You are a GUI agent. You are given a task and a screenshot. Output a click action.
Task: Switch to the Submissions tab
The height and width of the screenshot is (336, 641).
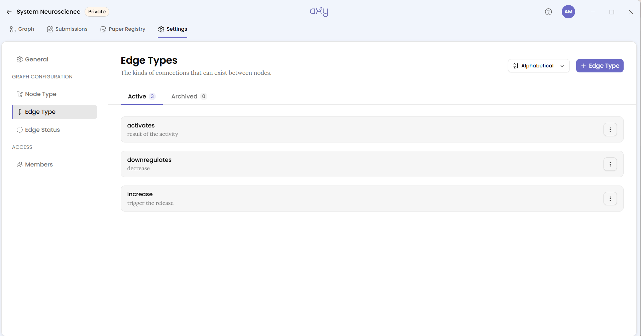pyautogui.click(x=67, y=29)
